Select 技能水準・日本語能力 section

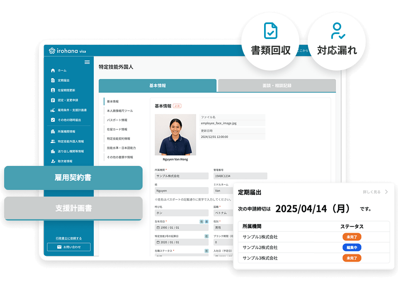121,148
